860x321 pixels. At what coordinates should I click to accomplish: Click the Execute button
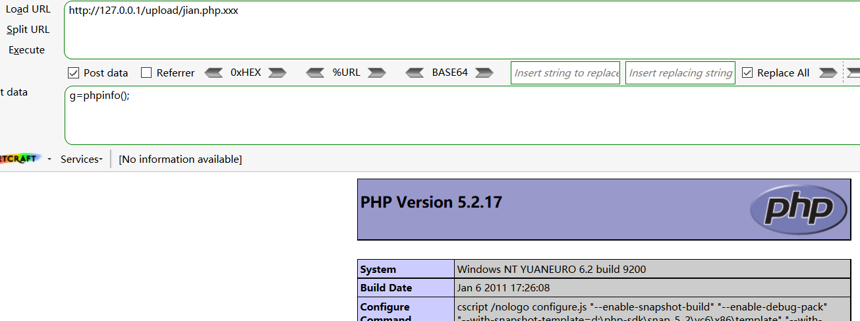(27, 50)
